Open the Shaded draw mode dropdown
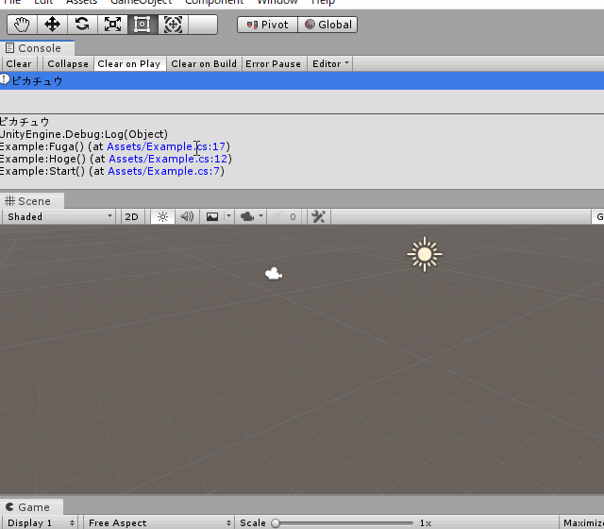 pos(60,216)
